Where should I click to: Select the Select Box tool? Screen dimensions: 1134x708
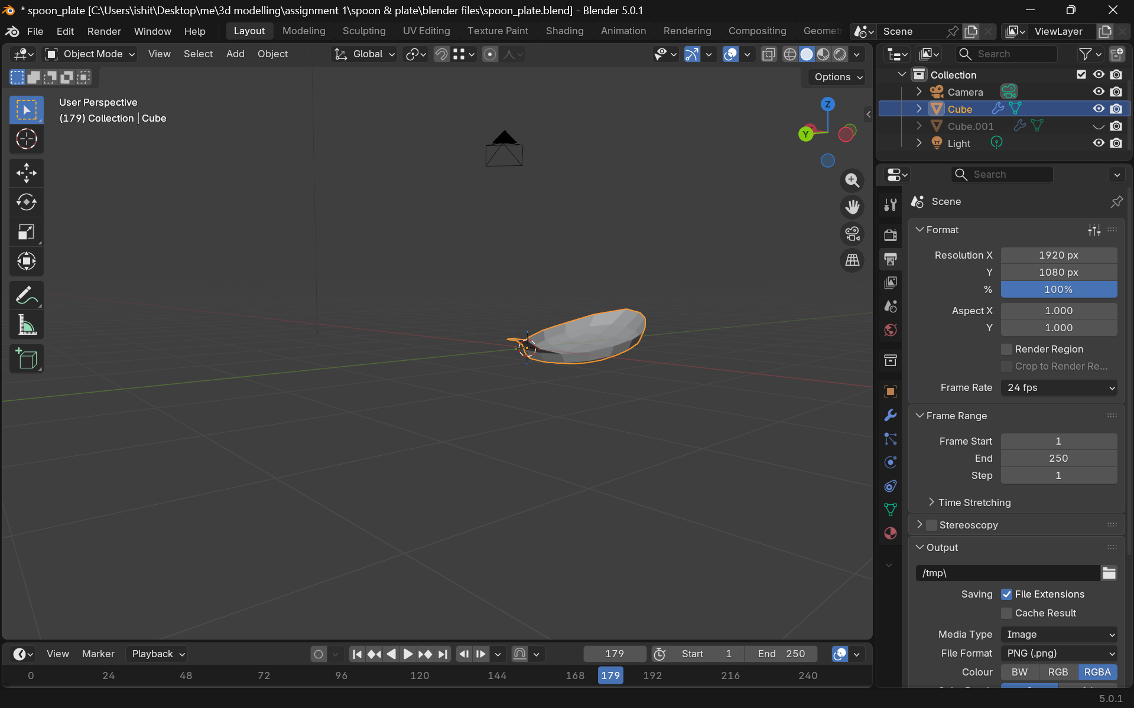point(27,110)
